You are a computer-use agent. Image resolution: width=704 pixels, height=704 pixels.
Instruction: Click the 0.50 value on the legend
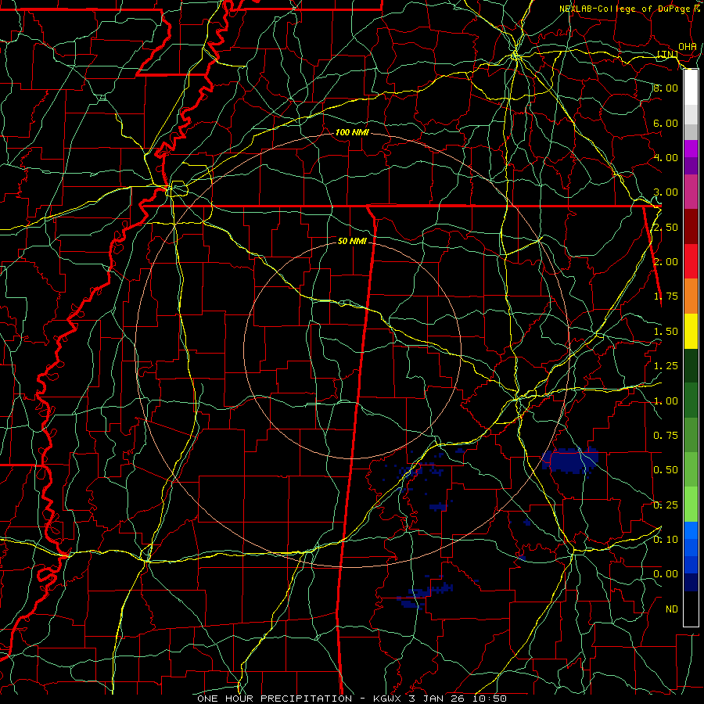pos(666,470)
